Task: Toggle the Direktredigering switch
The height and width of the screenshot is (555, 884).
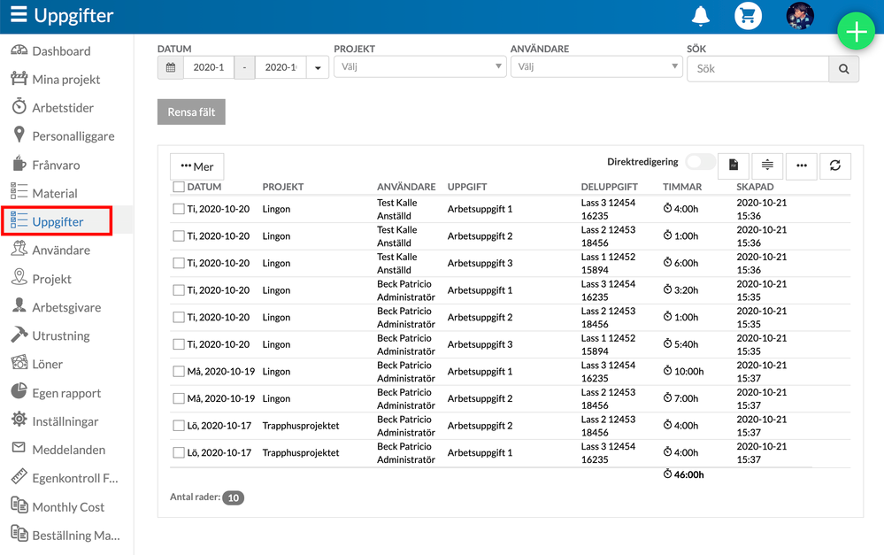Action: pyautogui.click(x=700, y=163)
